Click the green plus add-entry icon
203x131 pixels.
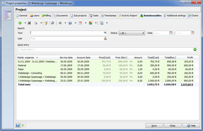(20, 23)
